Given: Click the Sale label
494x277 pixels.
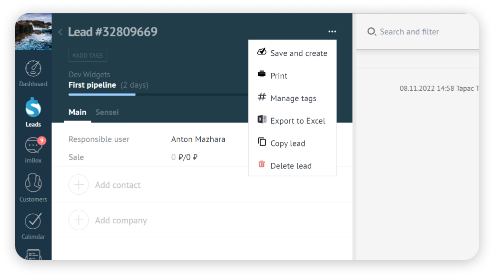Looking at the screenshot, I should [76, 157].
